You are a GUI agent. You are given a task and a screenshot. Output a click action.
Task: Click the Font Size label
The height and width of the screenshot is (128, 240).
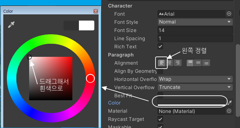125,30
